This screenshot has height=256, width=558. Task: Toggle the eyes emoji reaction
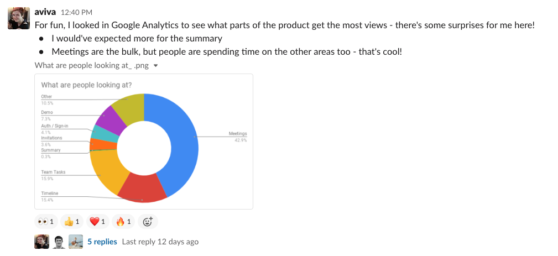point(45,222)
